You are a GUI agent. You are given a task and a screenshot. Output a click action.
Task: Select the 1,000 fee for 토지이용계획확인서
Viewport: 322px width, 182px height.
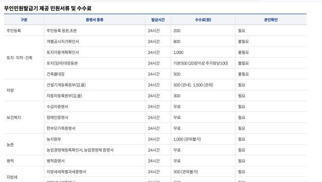[178, 53]
